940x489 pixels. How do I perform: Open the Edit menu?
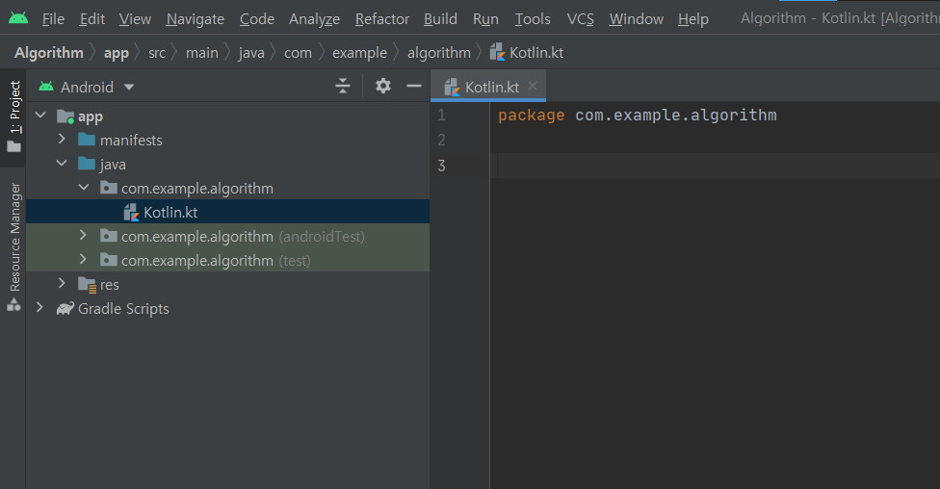click(92, 19)
